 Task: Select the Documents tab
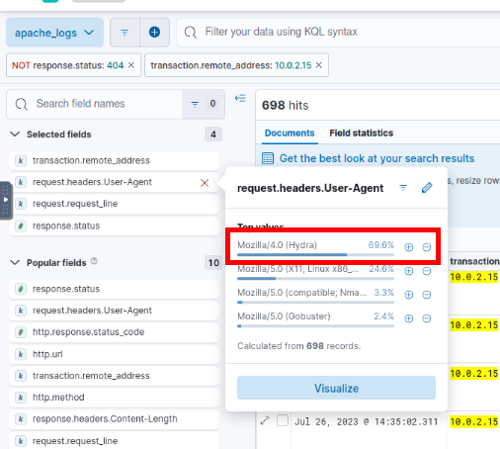[290, 133]
